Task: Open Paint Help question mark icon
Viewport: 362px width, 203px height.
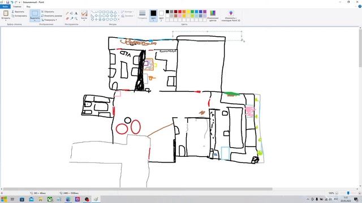Action: [x=360, y=6]
